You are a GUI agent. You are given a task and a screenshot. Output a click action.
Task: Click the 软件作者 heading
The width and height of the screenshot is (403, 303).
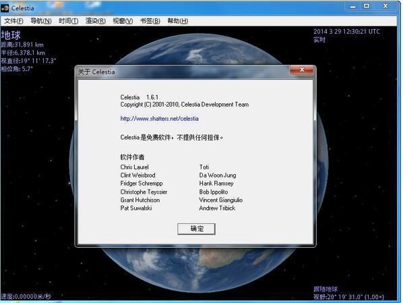(132, 157)
